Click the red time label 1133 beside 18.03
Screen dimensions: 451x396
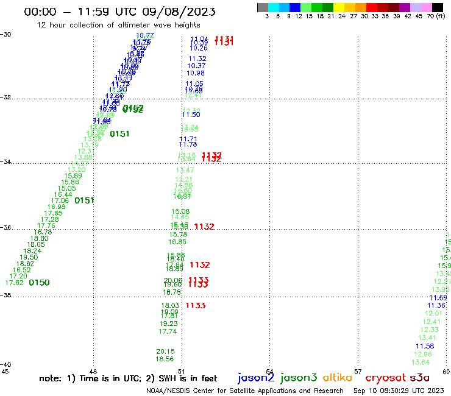(x=196, y=305)
